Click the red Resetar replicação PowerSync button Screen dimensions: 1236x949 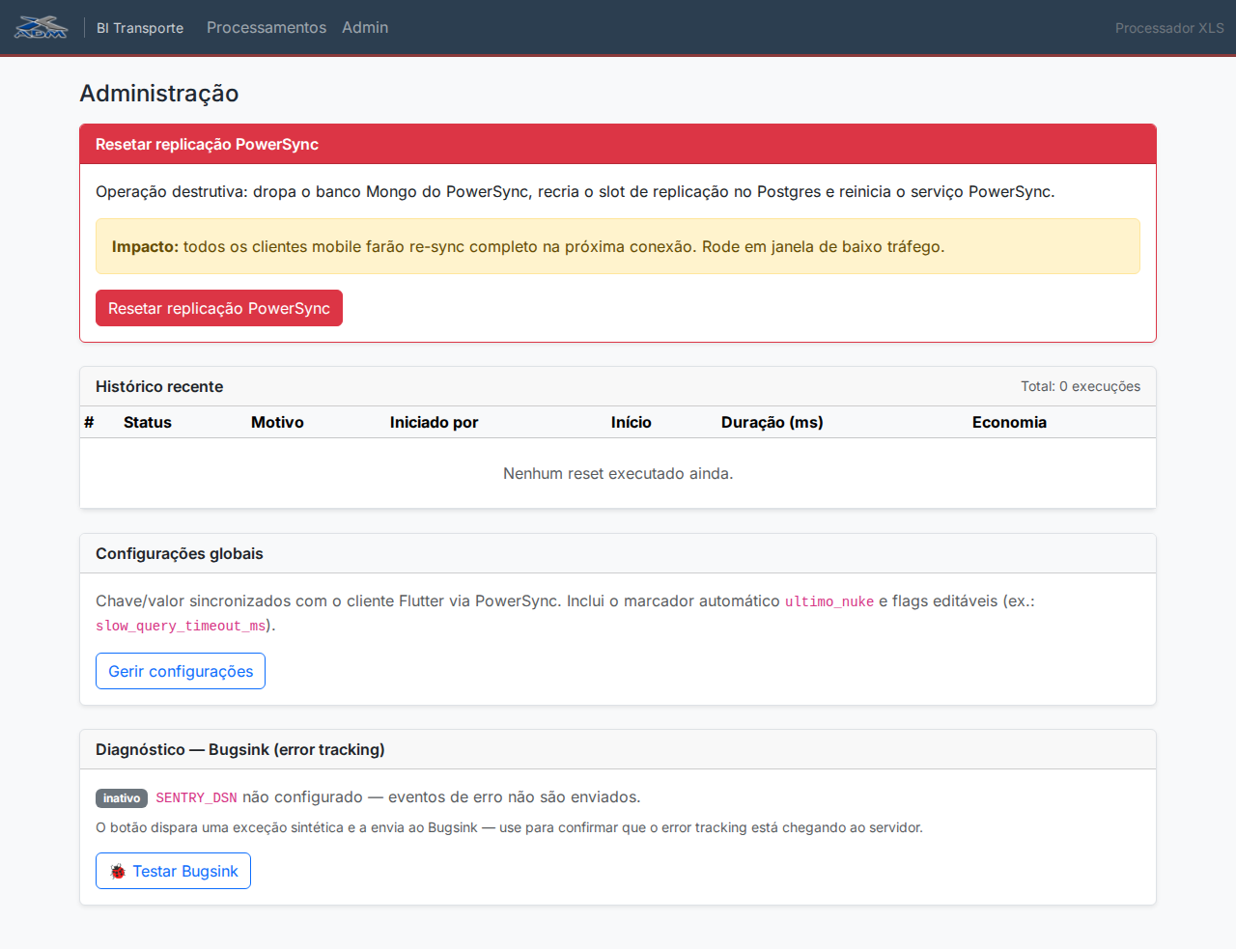coord(219,308)
